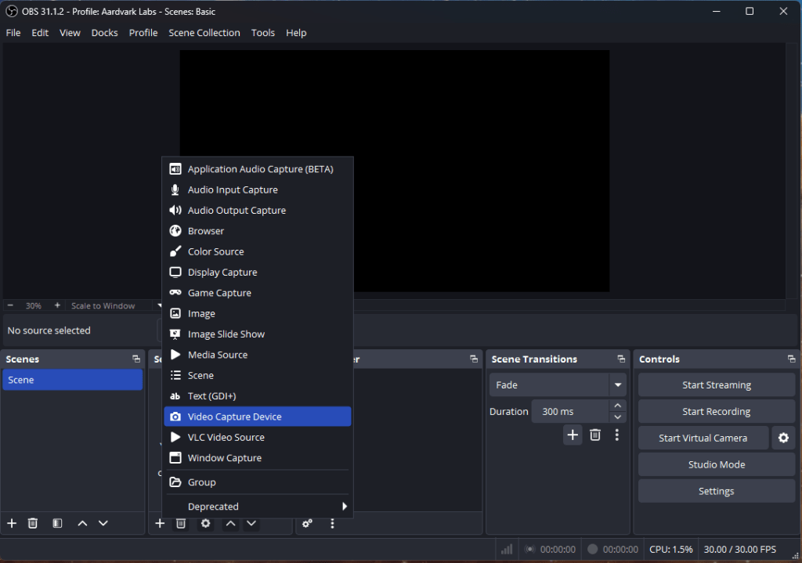The width and height of the screenshot is (802, 563).
Task: Remove transition using trash icon
Action: 595,435
